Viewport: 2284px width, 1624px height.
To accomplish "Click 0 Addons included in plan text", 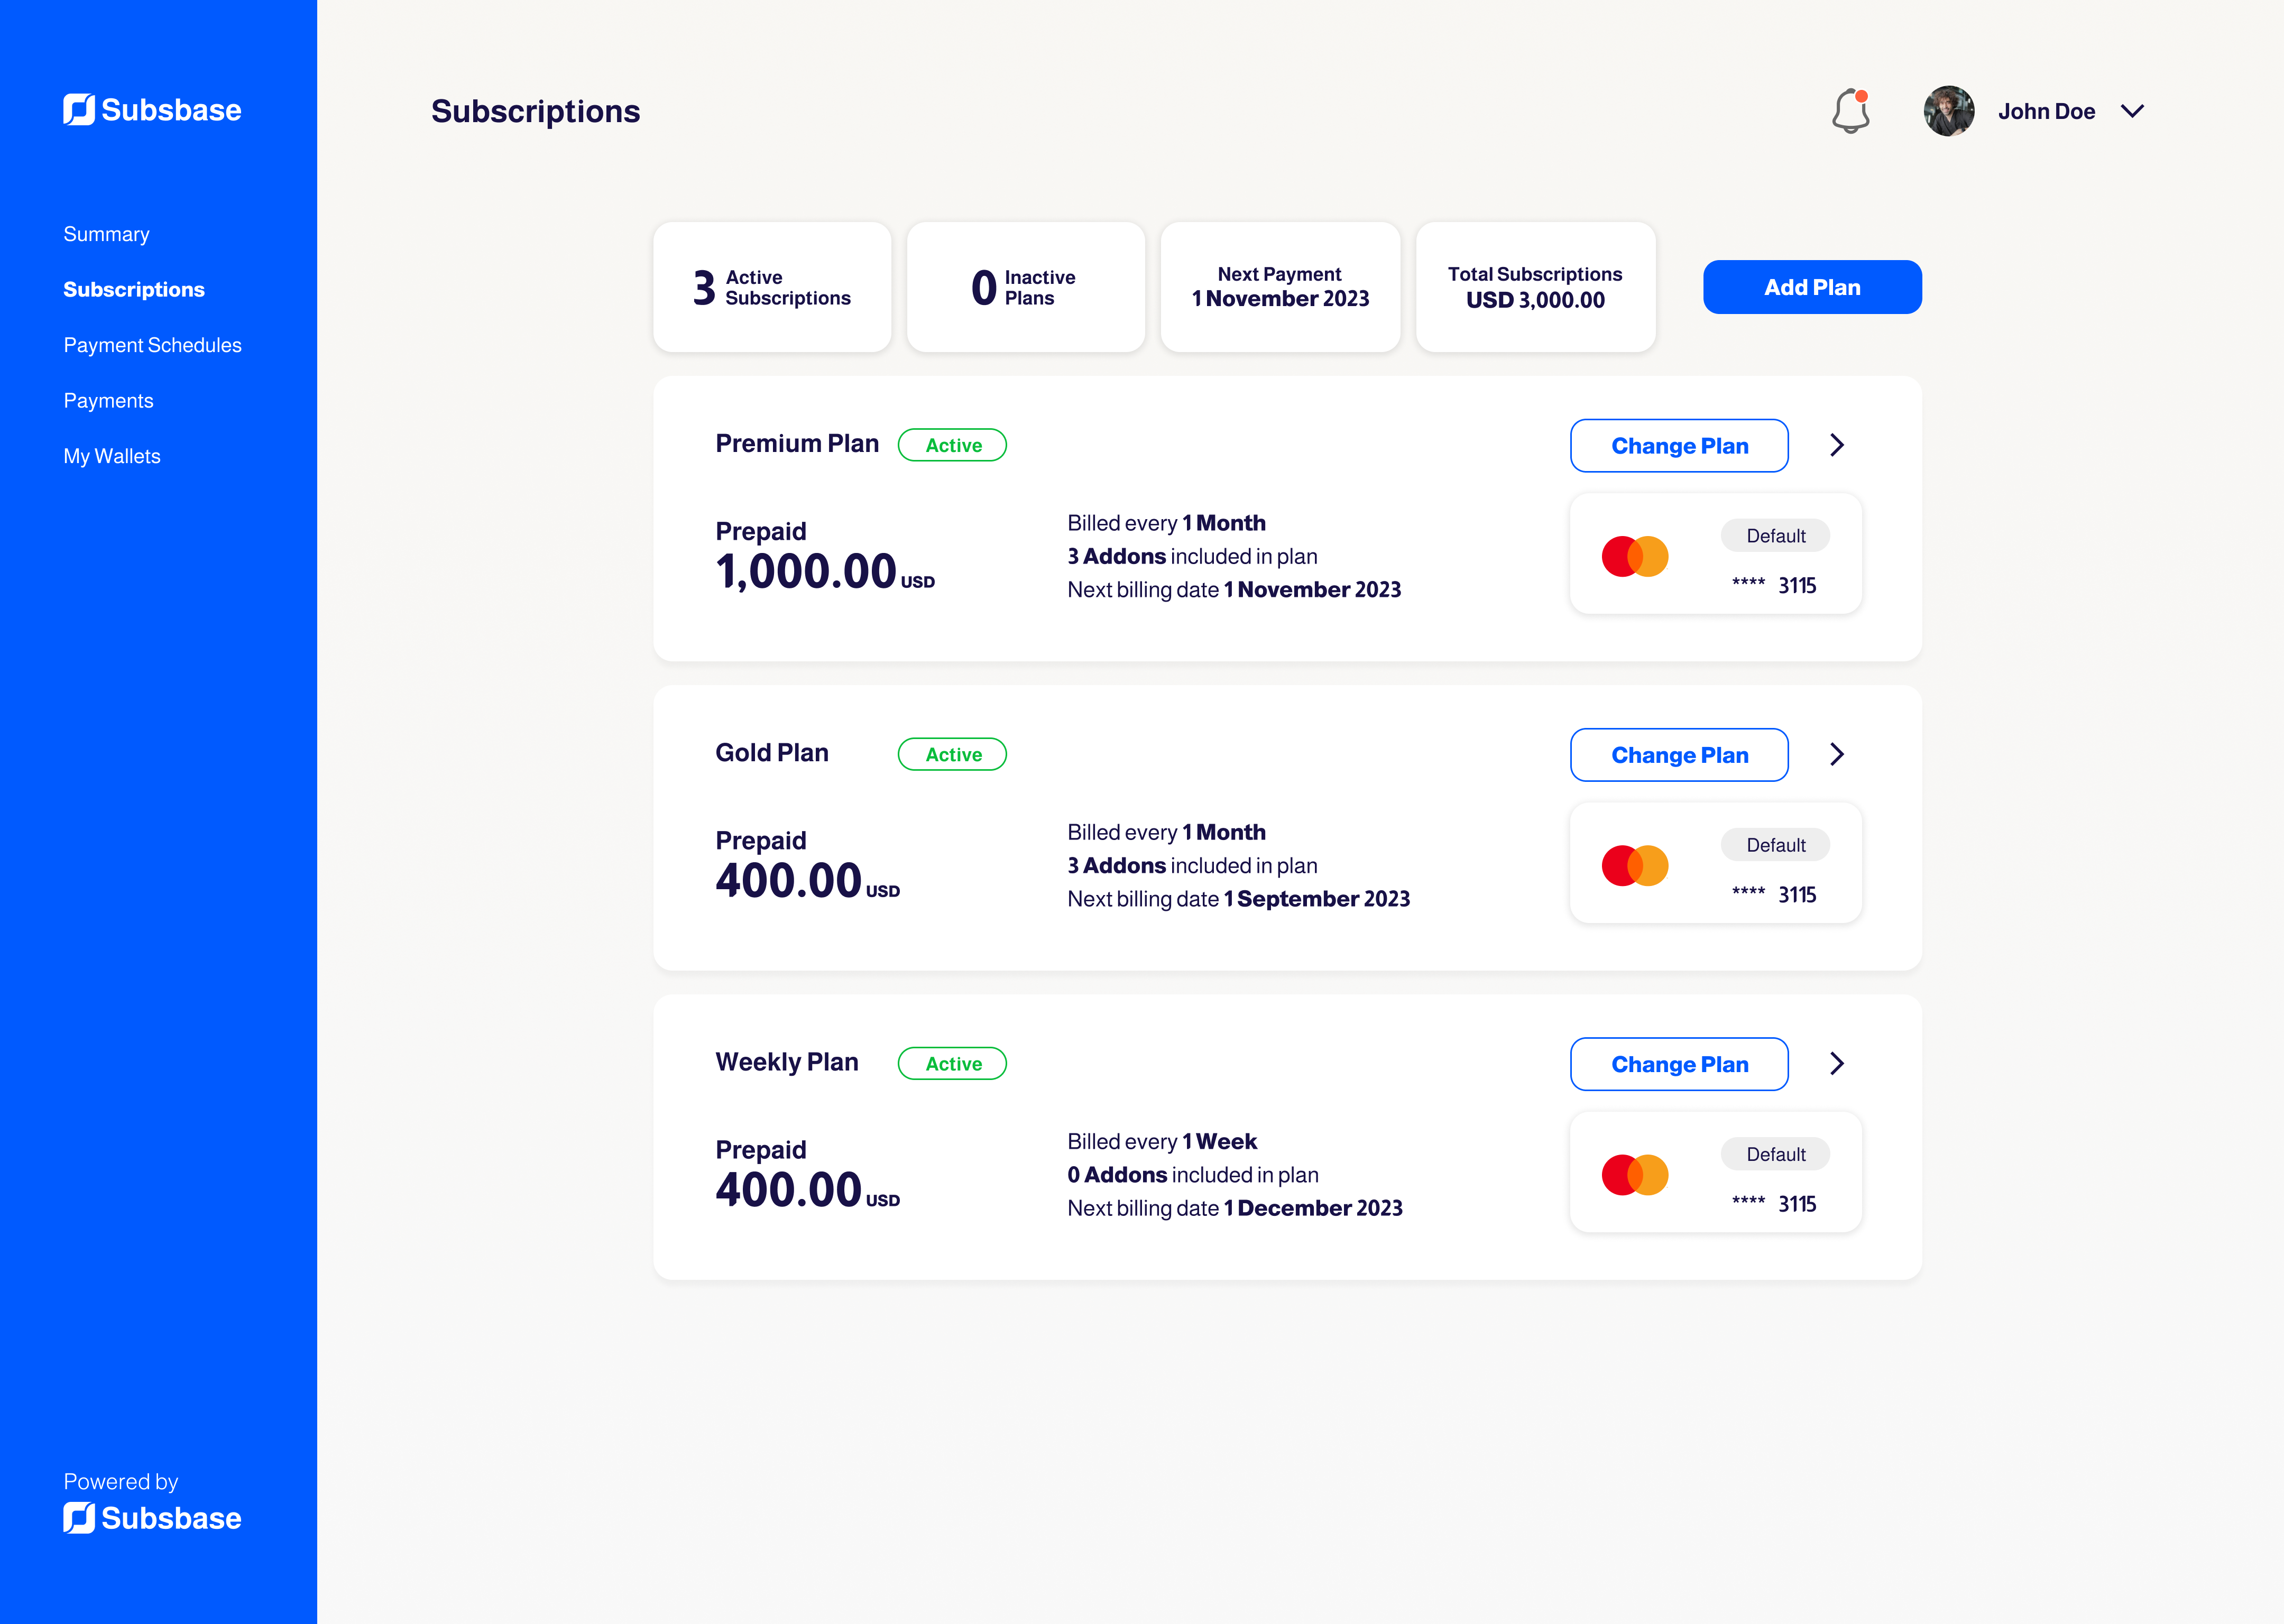I will (x=1193, y=1175).
